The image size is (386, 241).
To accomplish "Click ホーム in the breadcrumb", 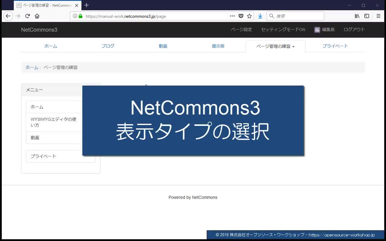I will (x=32, y=67).
